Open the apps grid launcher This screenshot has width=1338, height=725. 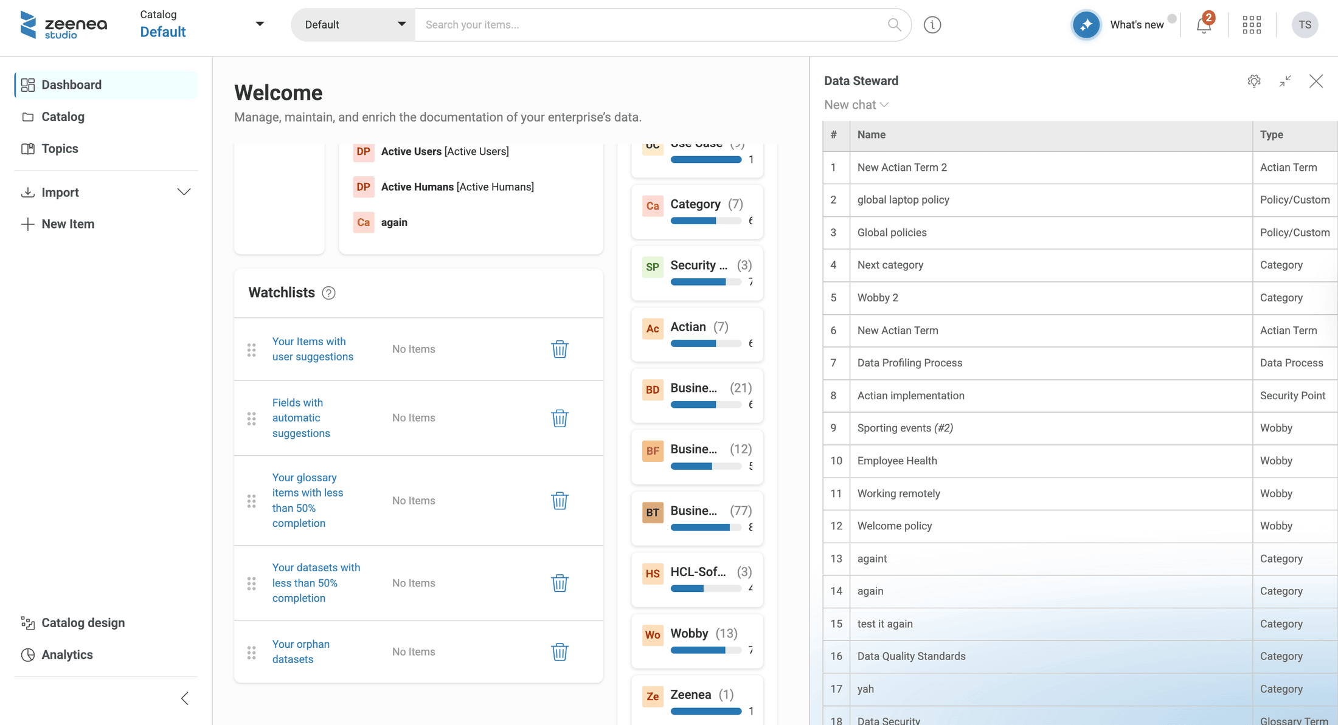(x=1252, y=25)
